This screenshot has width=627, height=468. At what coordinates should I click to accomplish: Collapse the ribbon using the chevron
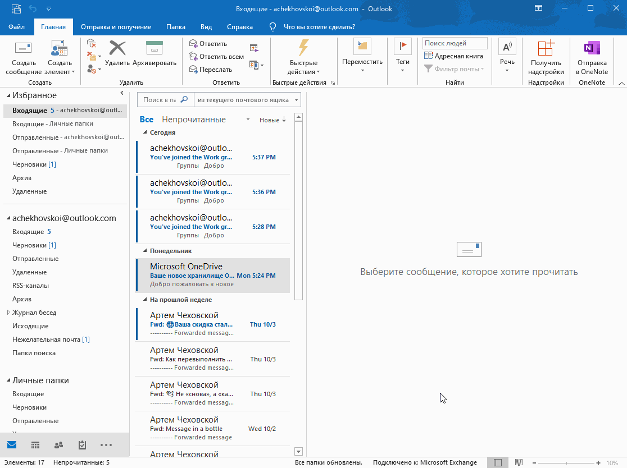621,83
